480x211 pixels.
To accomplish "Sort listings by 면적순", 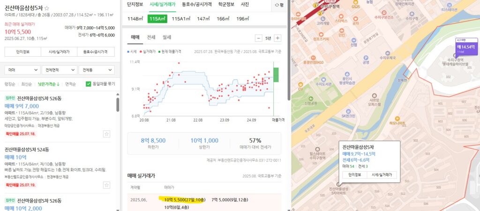I will click(x=70, y=84).
